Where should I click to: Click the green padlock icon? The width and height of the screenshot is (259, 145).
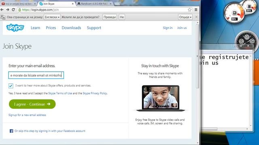click(x=20, y=10)
